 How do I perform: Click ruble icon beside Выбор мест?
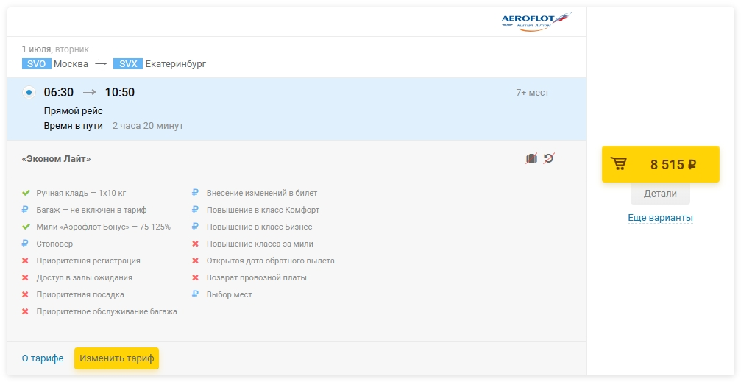[195, 294]
